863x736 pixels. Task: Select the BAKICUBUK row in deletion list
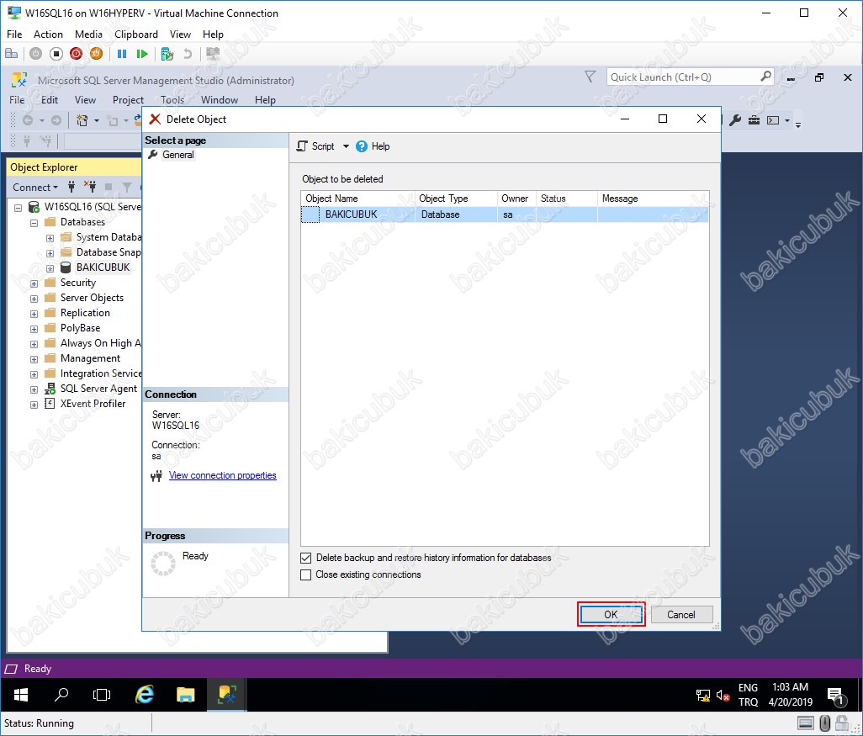click(x=505, y=214)
